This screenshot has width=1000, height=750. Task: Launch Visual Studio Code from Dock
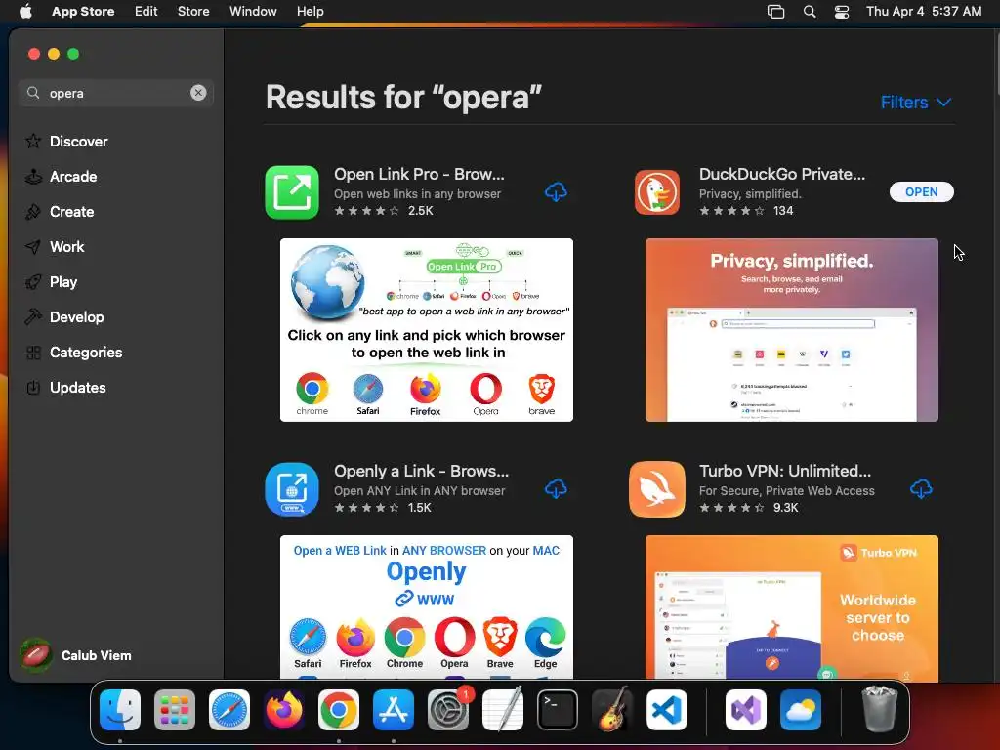pos(666,710)
